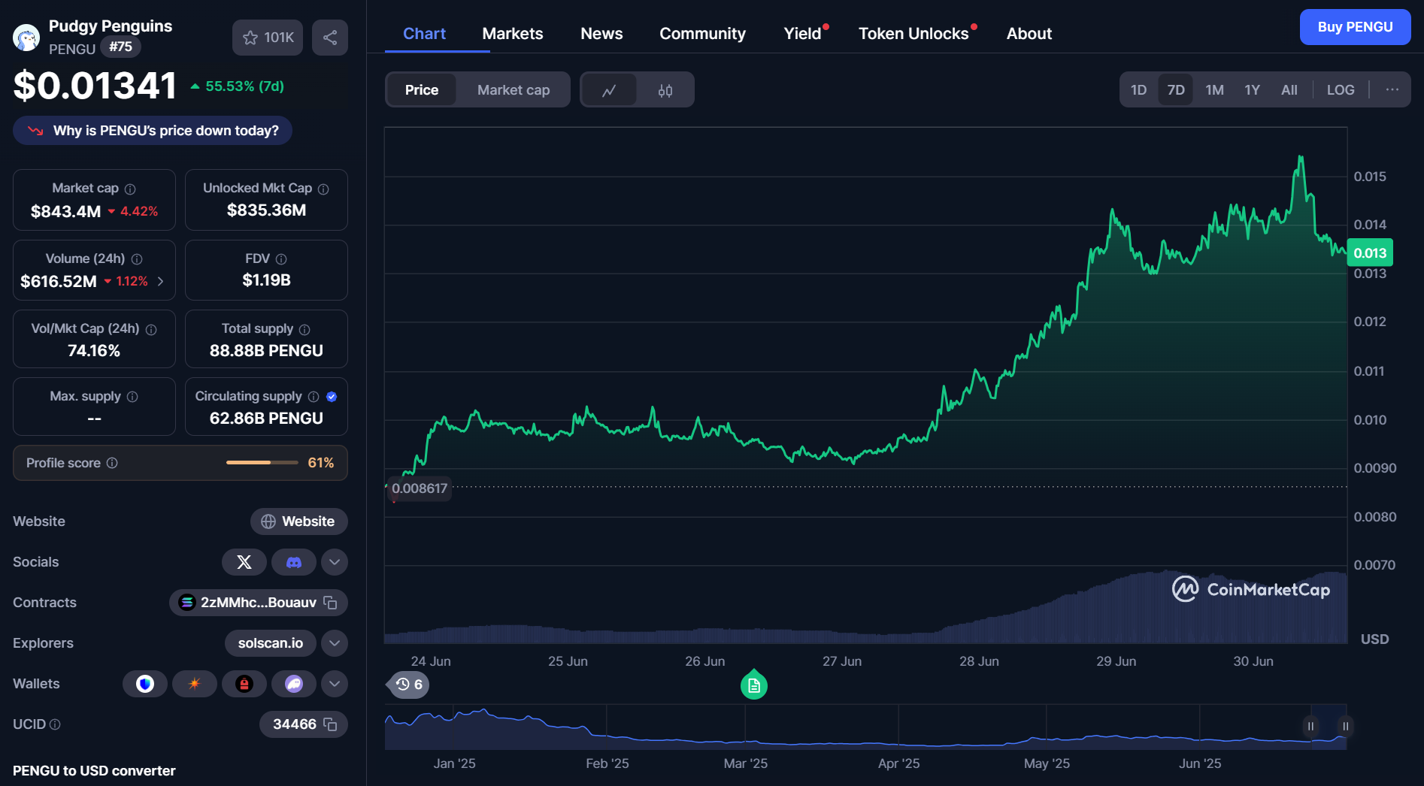
Task: Click the Profile score progress bar
Action: point(262,463)
